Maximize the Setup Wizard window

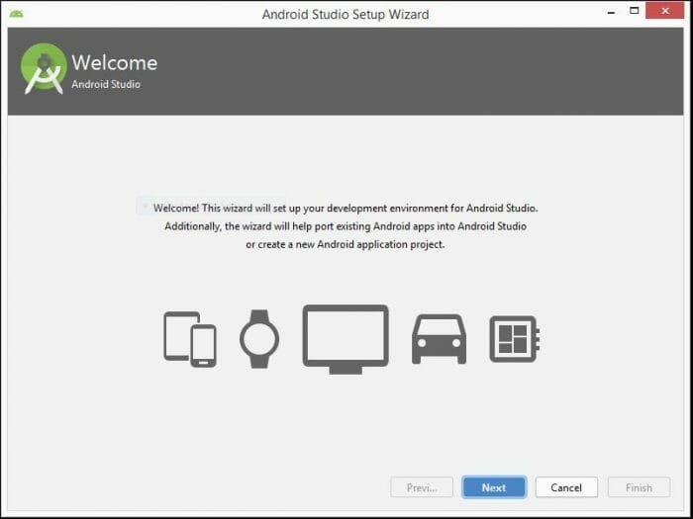click(x=635, y=11)
